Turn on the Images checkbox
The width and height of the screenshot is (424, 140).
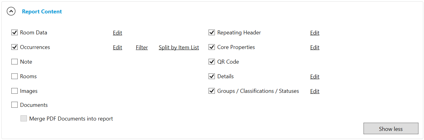pyautogui.click(x=14, y=91)
